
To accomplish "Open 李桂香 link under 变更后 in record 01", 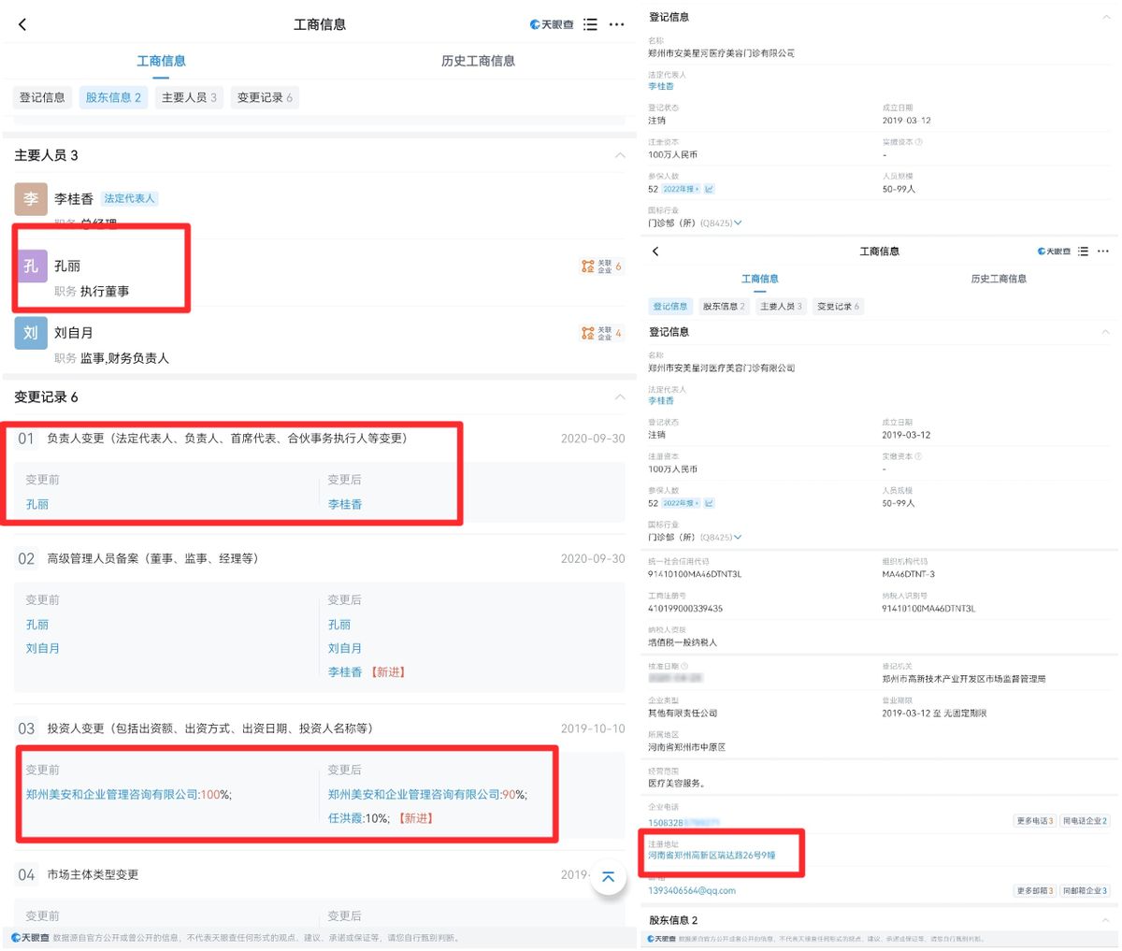I will pos(345,504).
